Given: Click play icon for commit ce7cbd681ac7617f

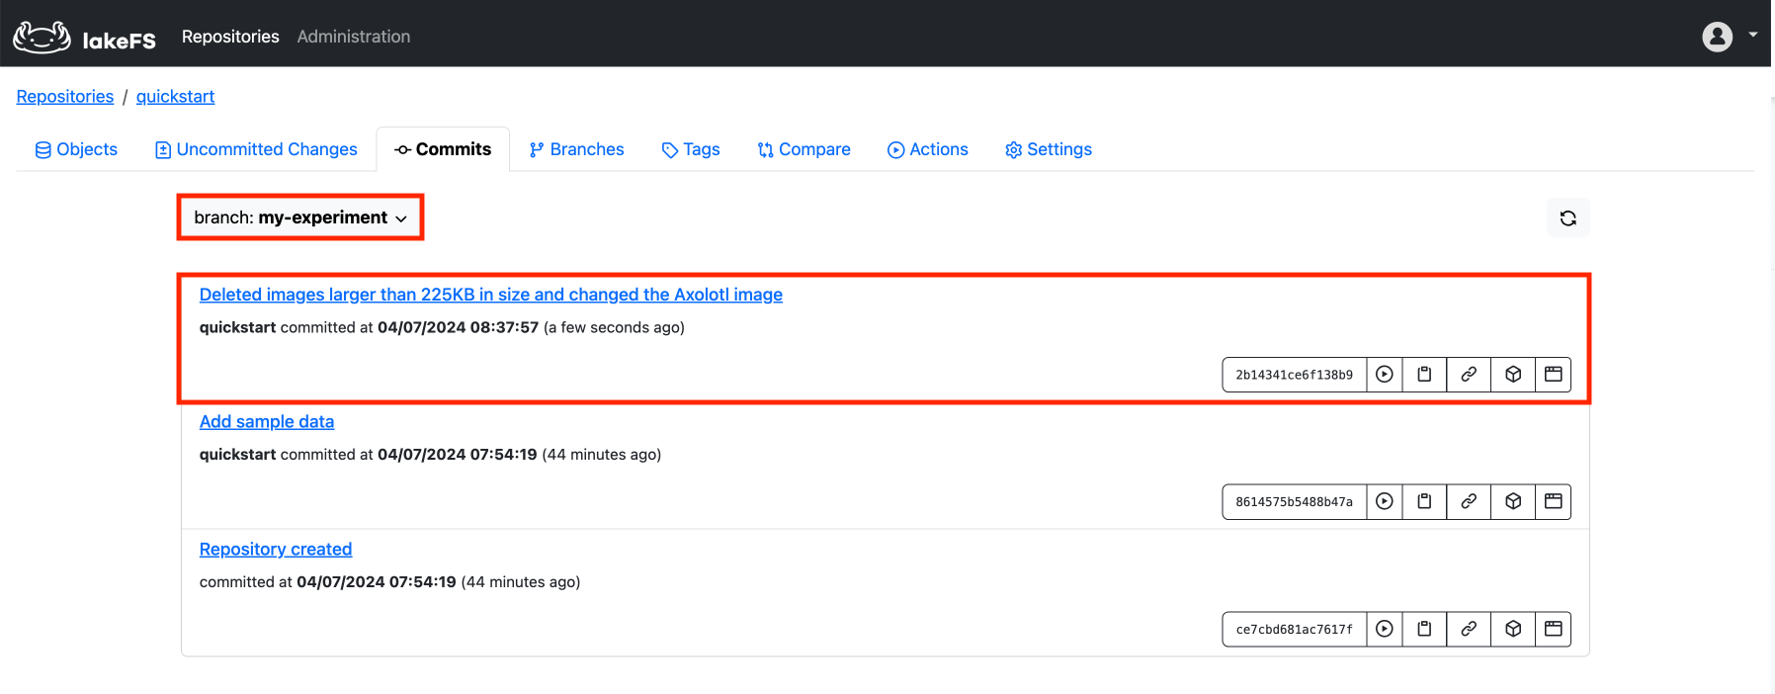Looking at the screenshot, I should 1385,629.
